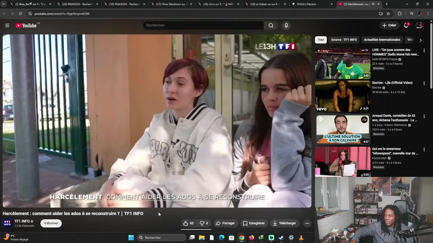Viewport: 433px width, 243px height.
Task: Click Télécharger download button
Action: [x=284, y=223]
